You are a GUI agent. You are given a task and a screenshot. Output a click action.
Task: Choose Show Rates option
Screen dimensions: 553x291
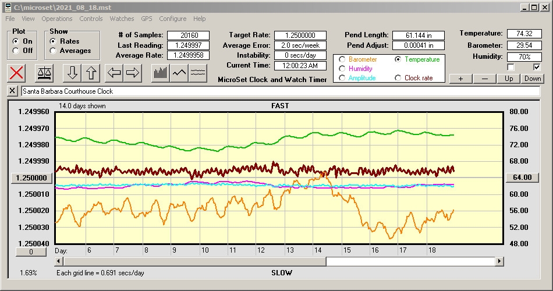(53, 41)
